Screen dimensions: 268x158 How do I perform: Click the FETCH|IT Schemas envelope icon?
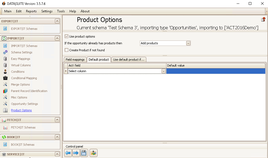pos(5,127)
